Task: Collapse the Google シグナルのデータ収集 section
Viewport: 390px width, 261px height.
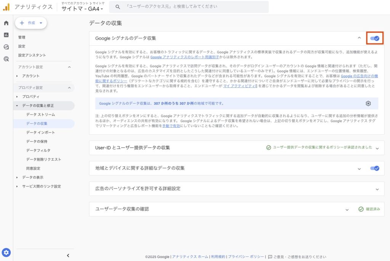Action: 359,38
